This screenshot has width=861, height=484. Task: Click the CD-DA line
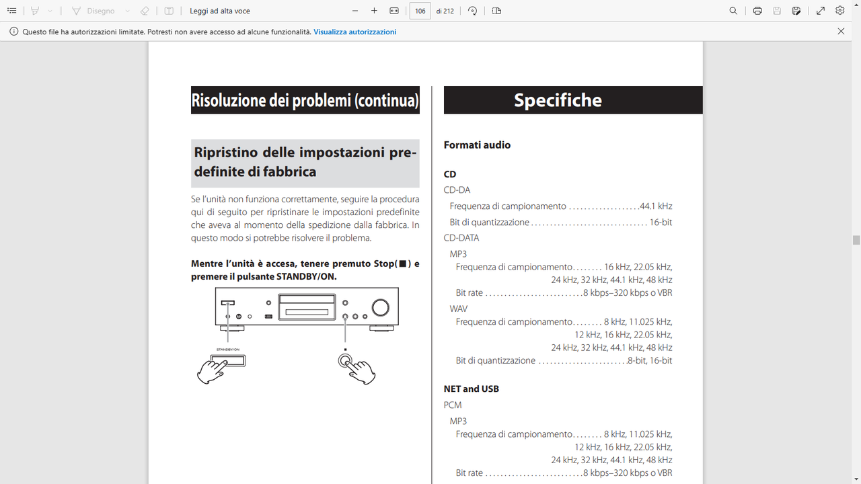[x=457, y=190]
